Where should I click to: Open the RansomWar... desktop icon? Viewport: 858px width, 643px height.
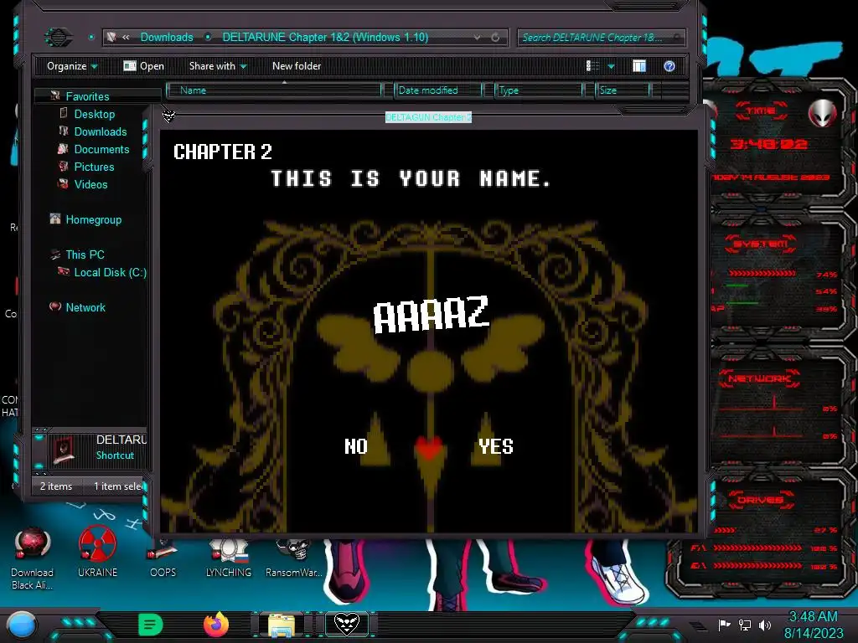[x=294, y=558]
